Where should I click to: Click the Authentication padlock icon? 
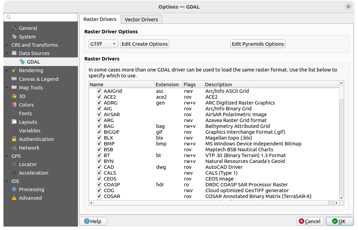14,139
